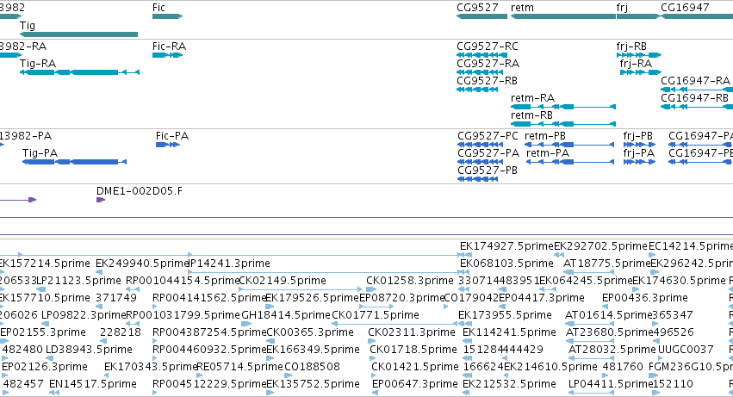
Task: Select protein CG9527-PC
Action: pos(480,145)
